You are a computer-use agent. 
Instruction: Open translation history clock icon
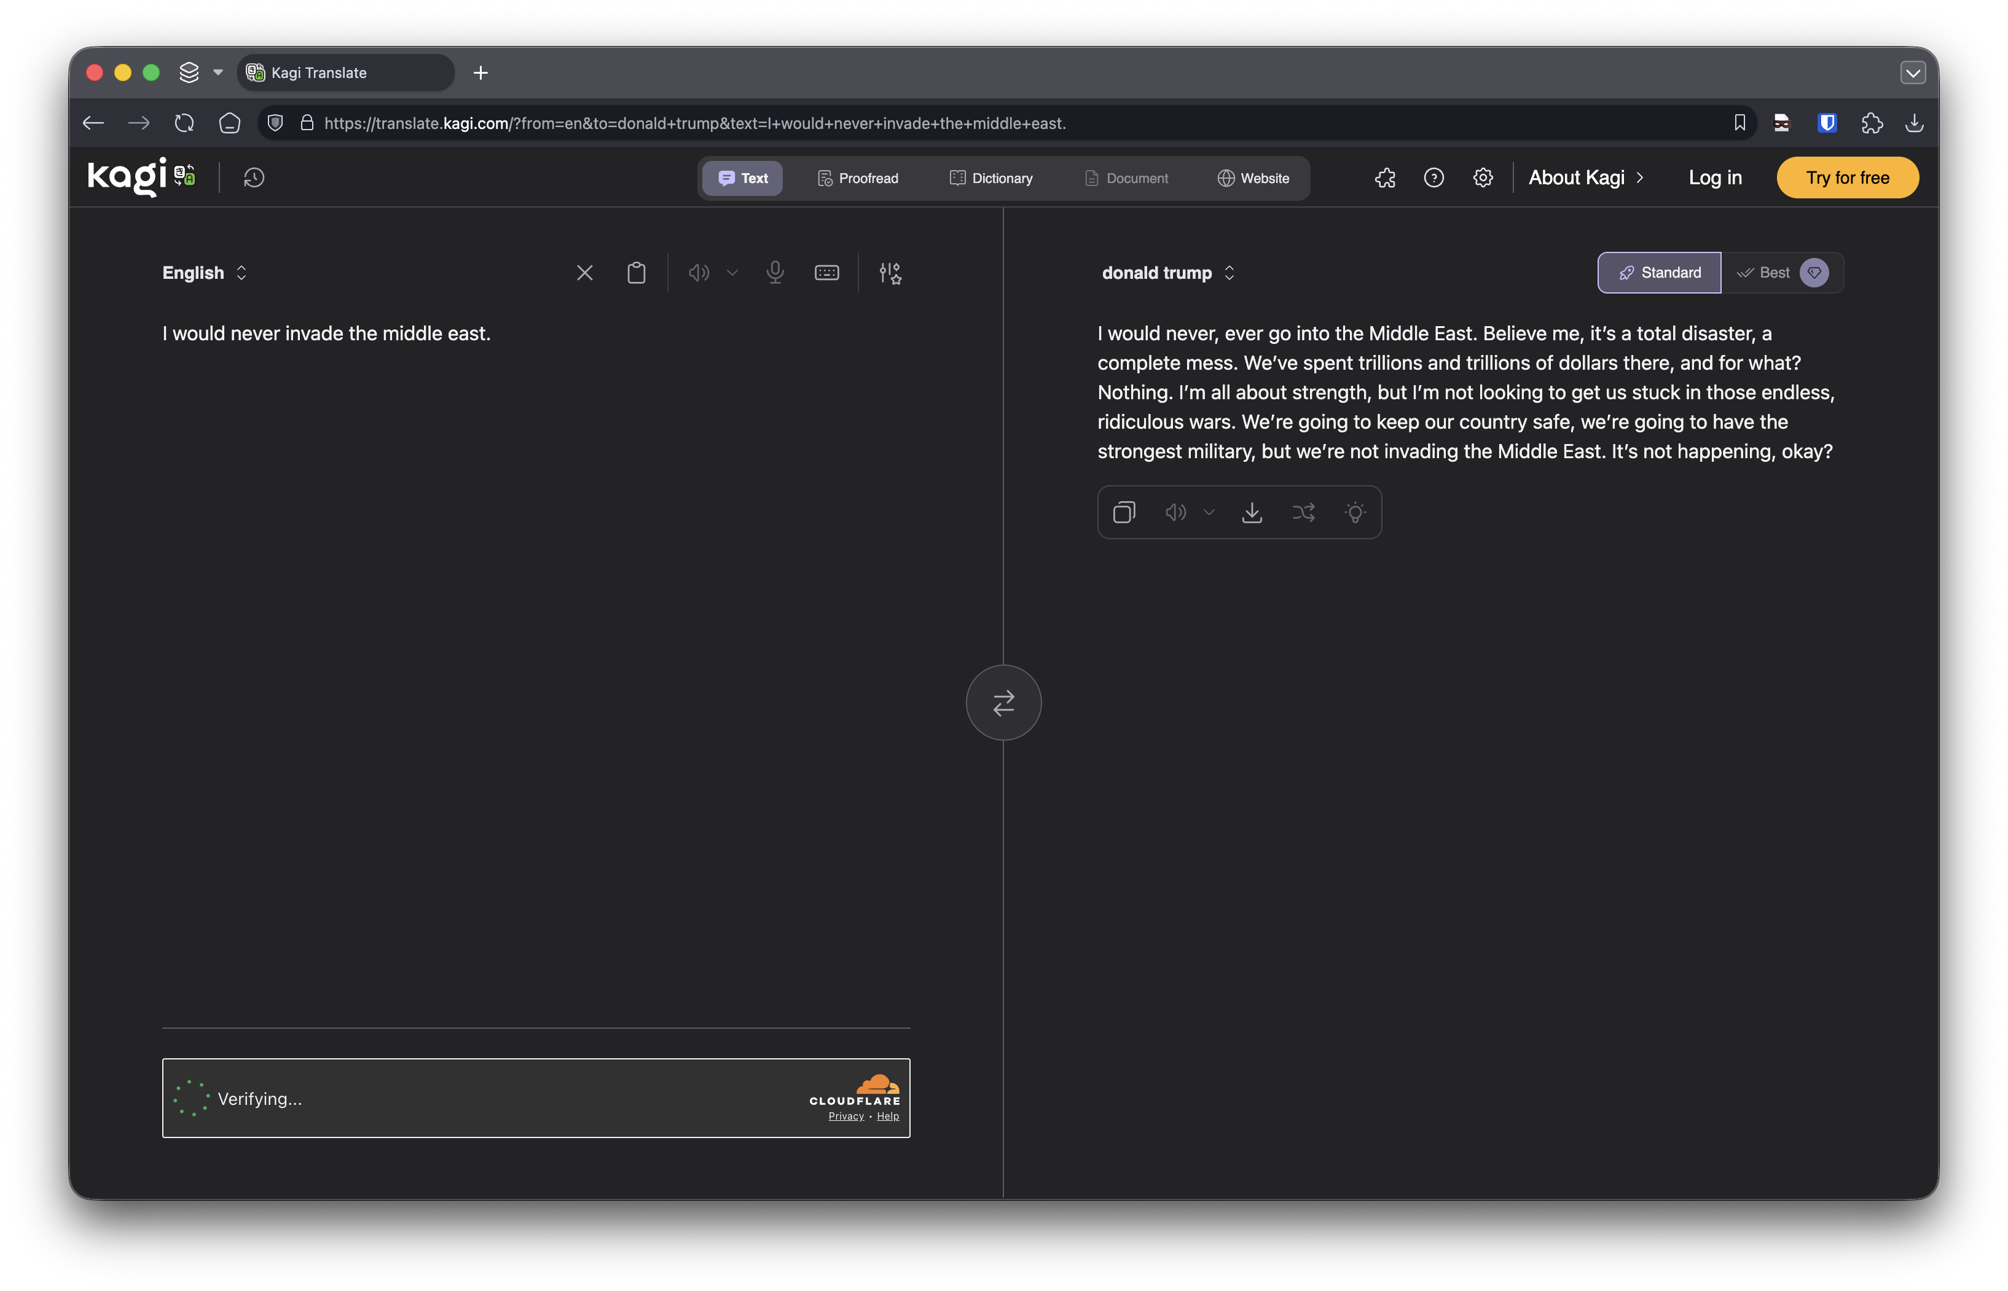coord(254,177)
